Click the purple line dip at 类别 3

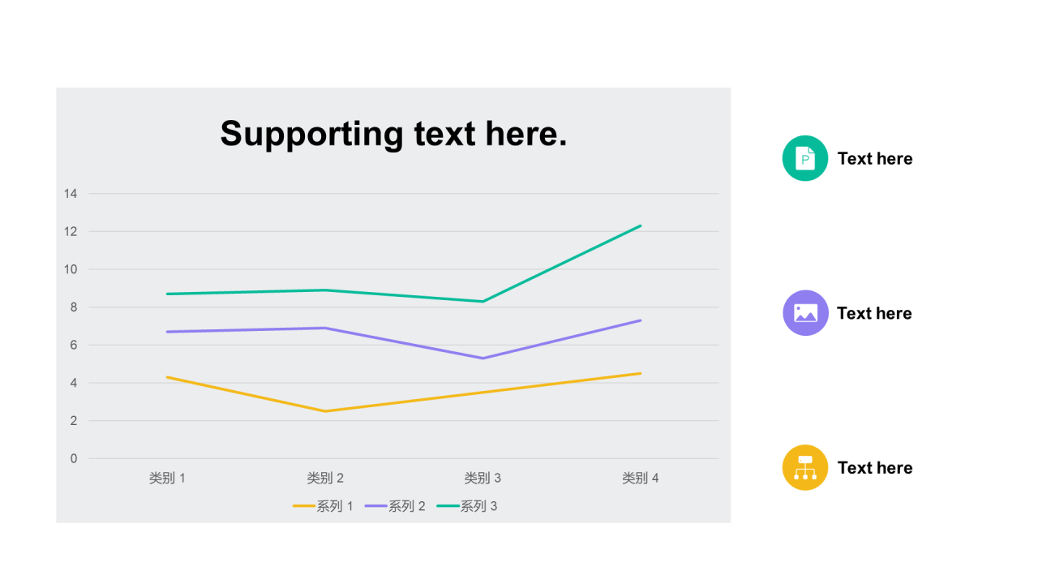click(483, 358)
